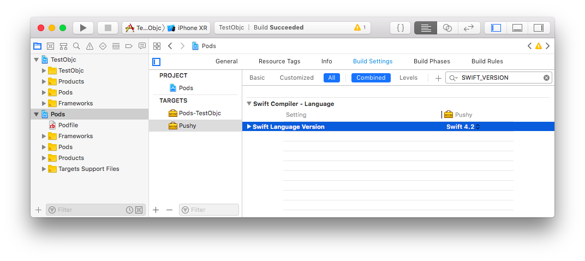Show the assistant editor
585x261 pixels.
point(447,28)
